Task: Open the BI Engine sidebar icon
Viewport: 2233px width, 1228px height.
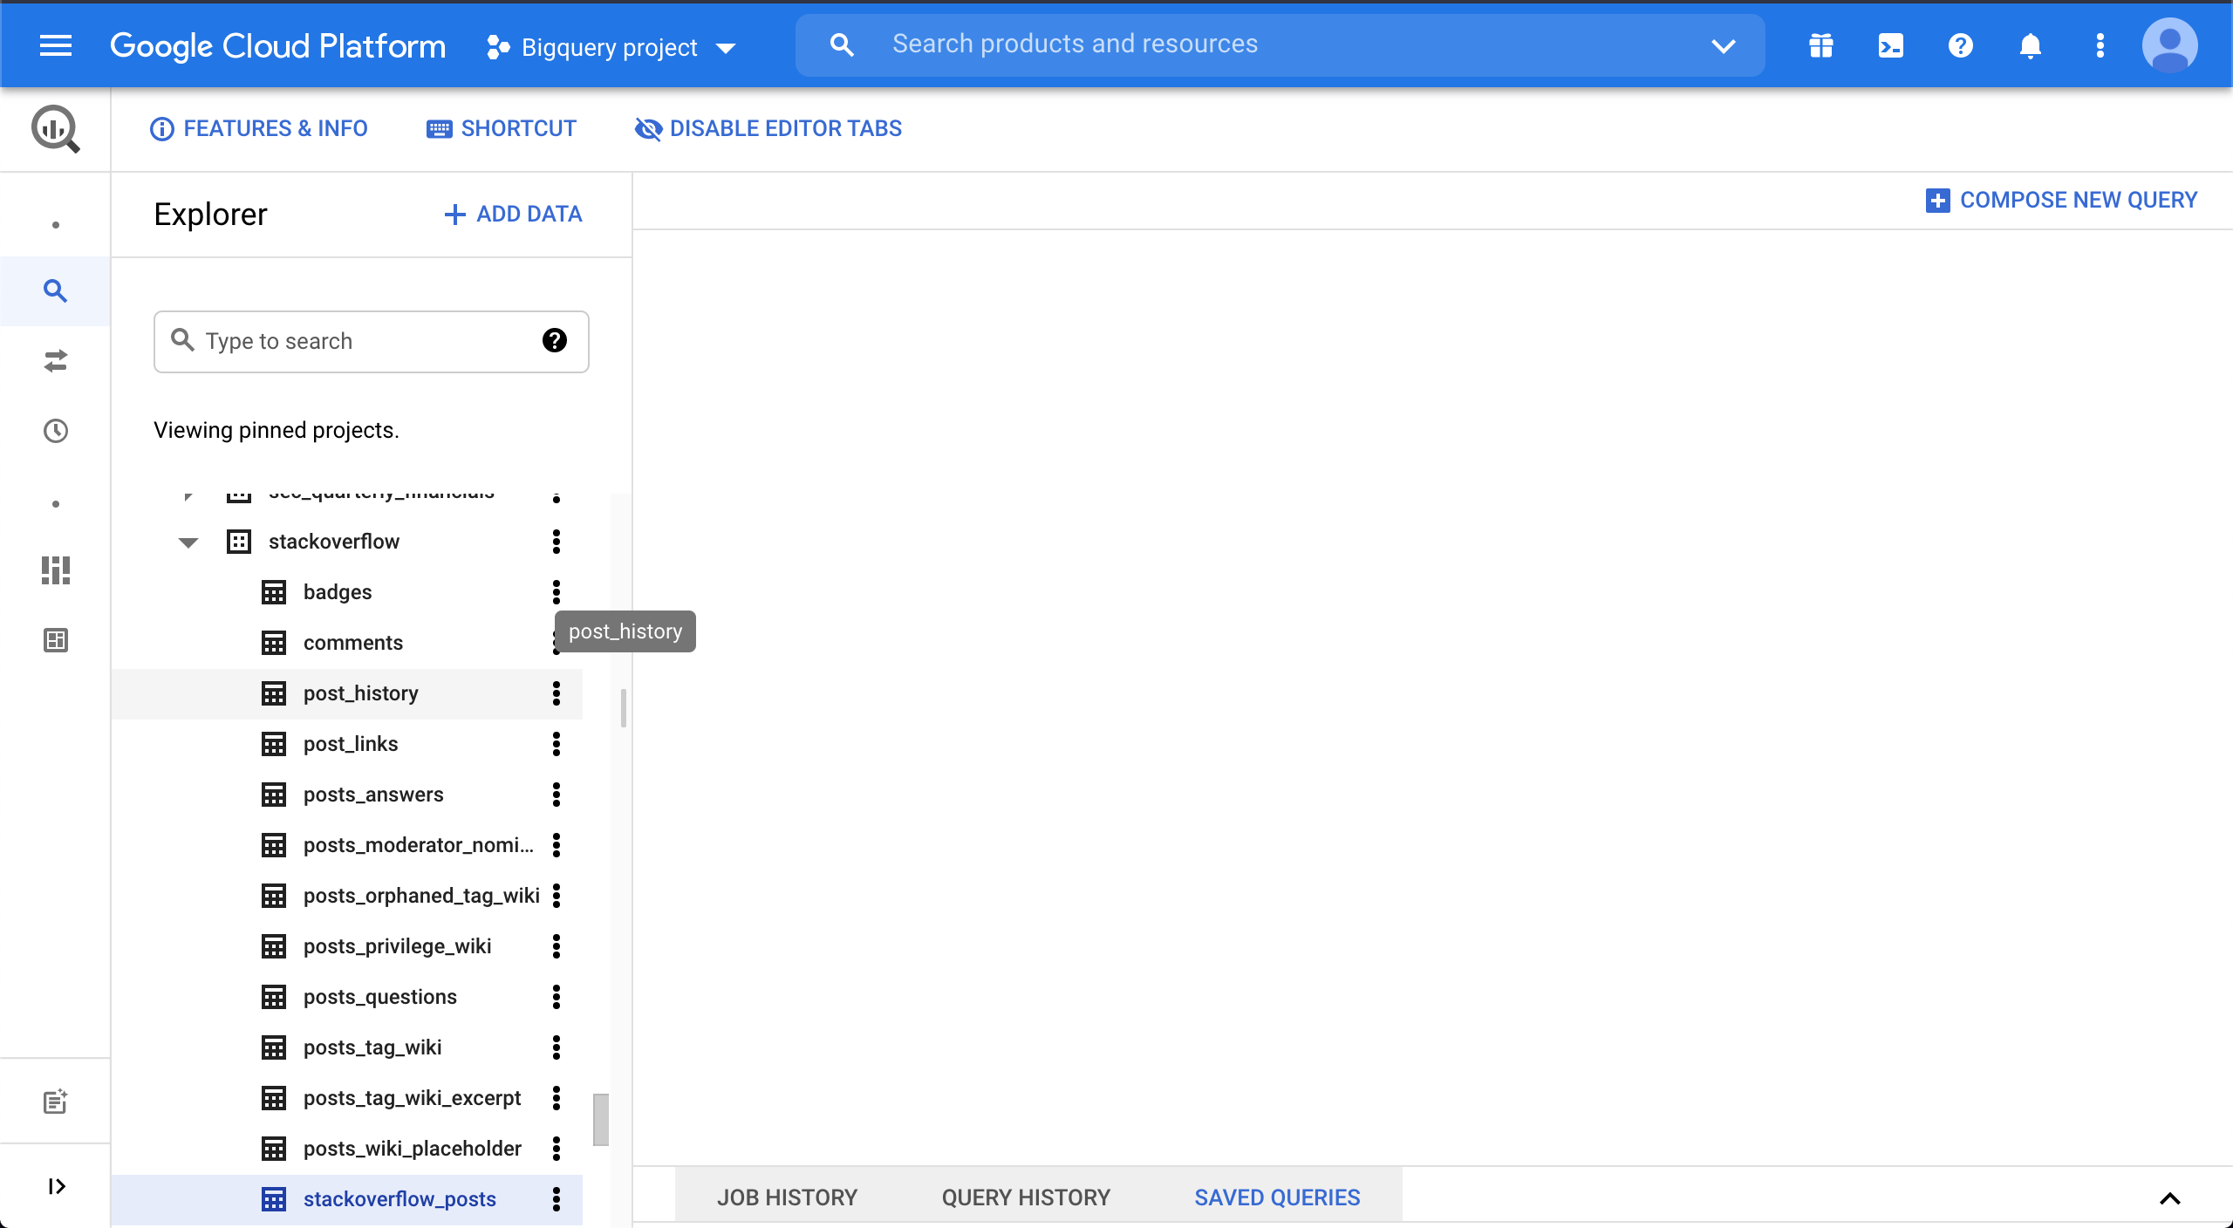Action: 56,640
